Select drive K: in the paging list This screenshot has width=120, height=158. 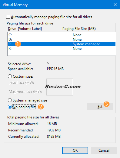pyautogui.click(x=62, y=49)
